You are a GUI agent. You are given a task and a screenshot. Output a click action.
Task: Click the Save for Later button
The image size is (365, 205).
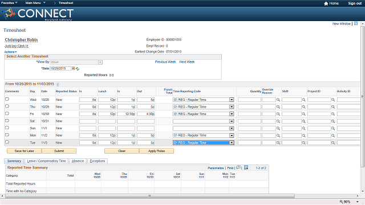click(24, 151)
